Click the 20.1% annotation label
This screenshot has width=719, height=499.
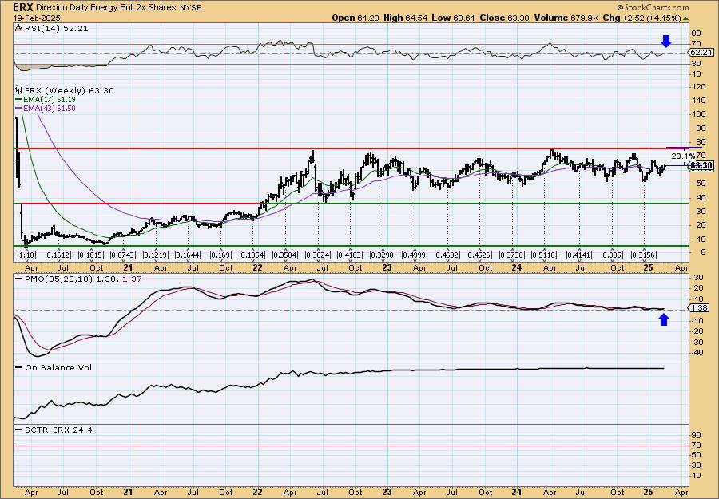click(x=683, y=156)
